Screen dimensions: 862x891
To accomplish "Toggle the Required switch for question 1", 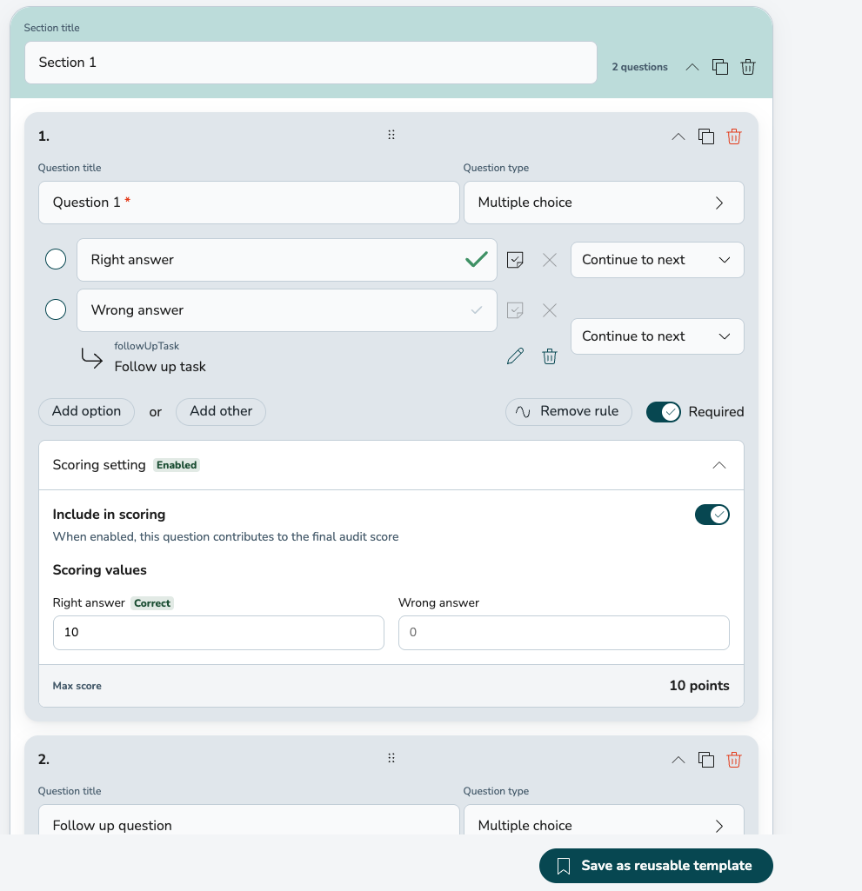I will tap(664, 412).
